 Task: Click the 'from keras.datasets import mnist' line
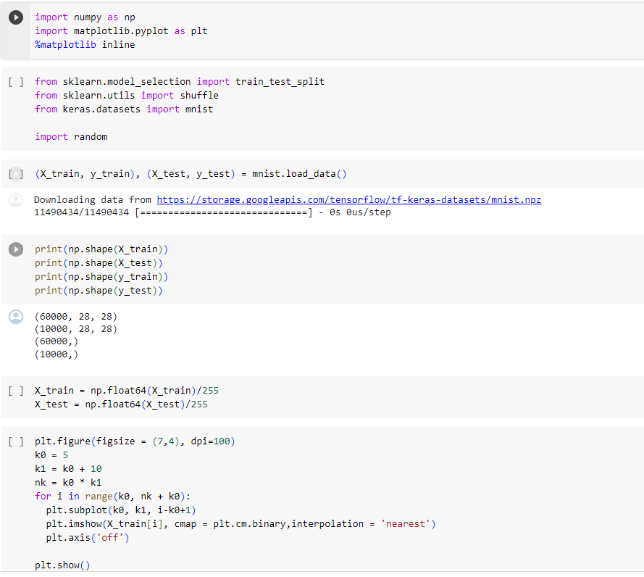tap(124, 109)
